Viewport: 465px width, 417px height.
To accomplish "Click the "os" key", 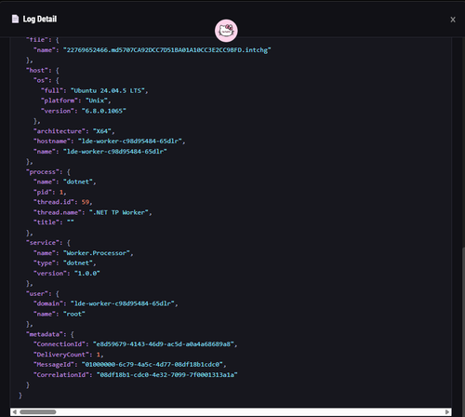I will [41, 80].
